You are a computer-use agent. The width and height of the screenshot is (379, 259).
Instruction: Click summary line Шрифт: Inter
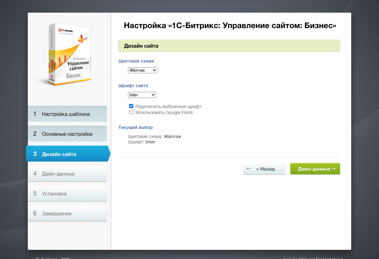click(141, 142)
